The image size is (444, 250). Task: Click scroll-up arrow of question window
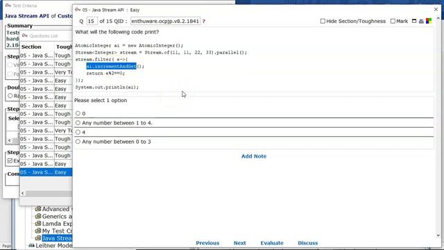pos(438,19)
